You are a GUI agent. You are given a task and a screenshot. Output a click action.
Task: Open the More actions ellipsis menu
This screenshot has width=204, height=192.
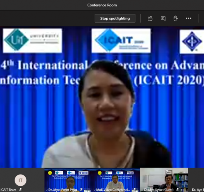pyautogui.click(x=189, y=18)
